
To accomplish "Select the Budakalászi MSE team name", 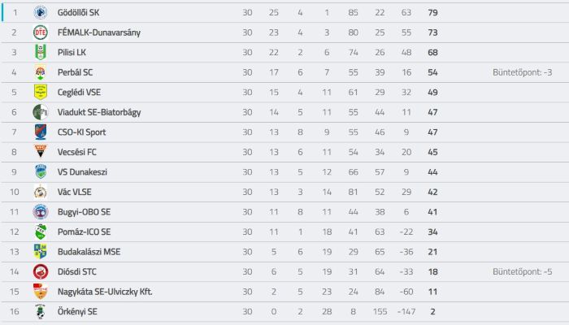I will pos(89,252).
